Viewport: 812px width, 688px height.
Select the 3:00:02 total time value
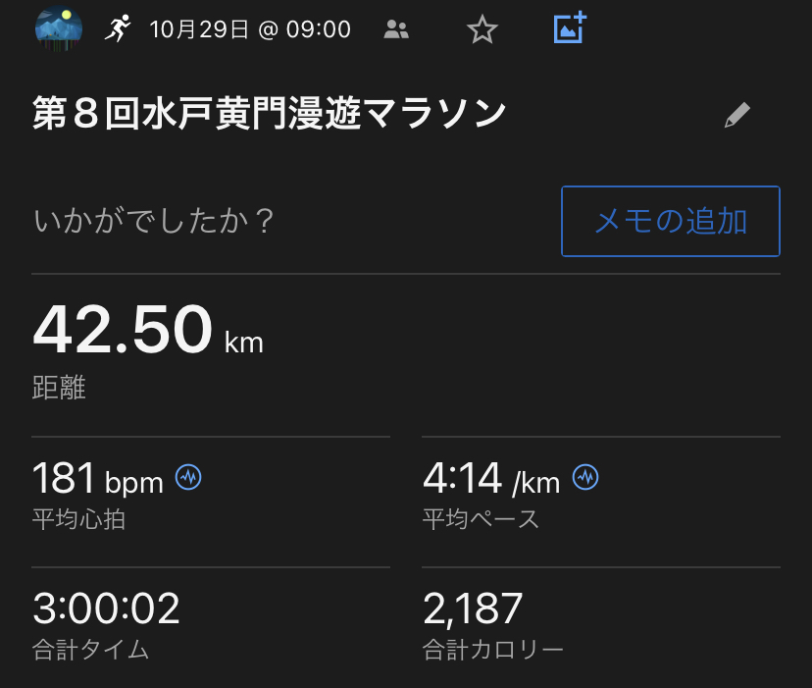click(106, 609)
